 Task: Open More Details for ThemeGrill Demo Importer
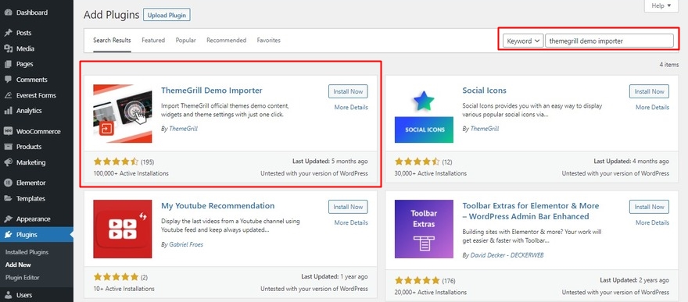click(351, 107)
